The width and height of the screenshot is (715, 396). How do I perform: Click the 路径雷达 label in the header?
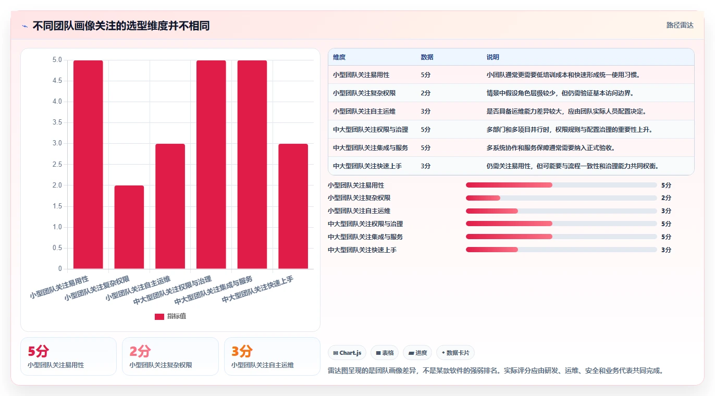point(680,25)
